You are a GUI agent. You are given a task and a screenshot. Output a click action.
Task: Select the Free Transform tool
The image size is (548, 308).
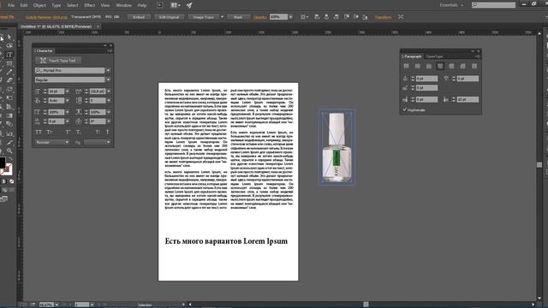(x=9, y=98)
